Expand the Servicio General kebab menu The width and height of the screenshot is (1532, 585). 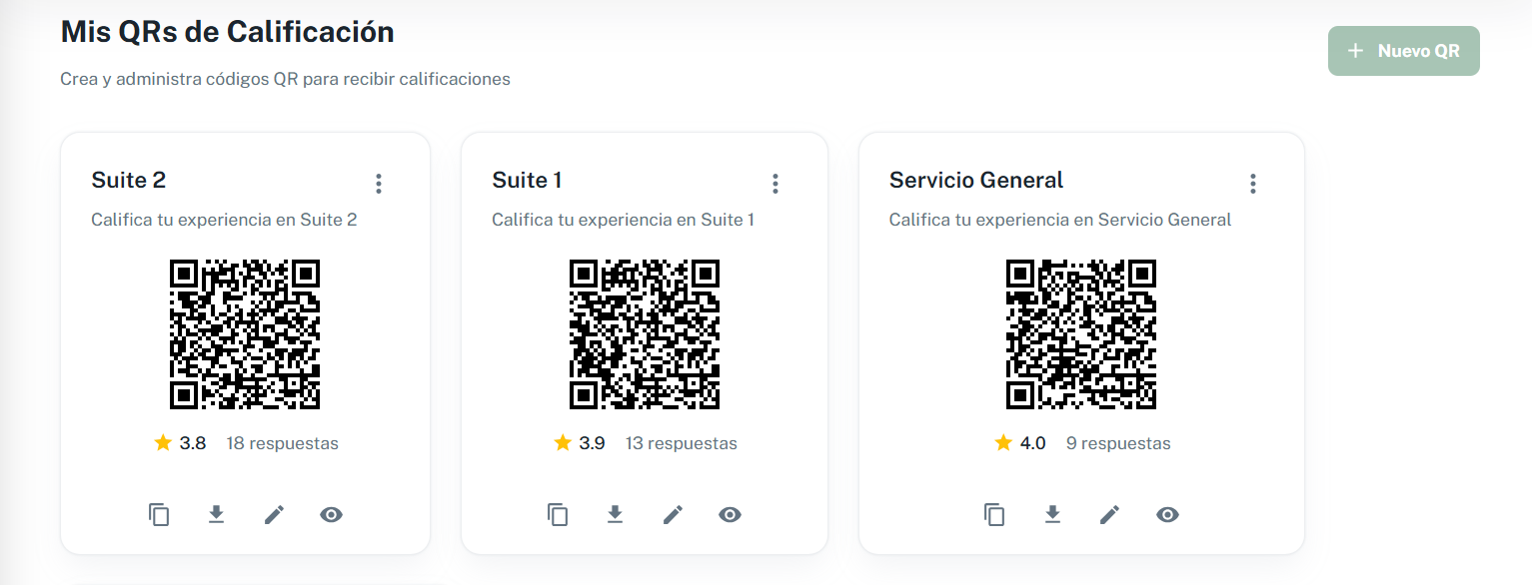tap(1252, 184)
